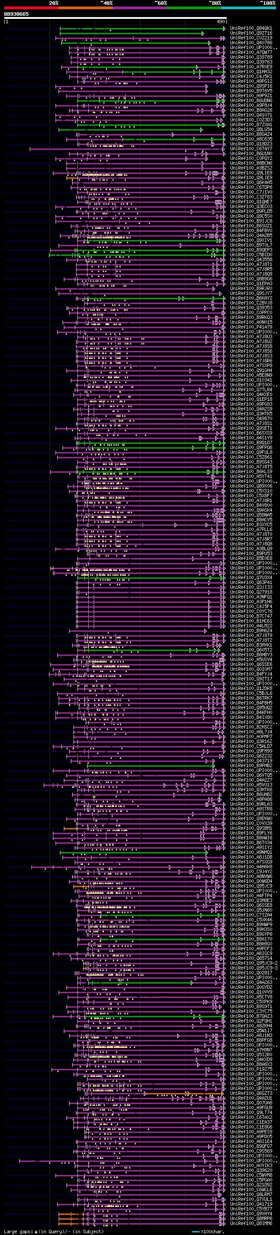
Task: Select label UniRef100_Q7TLR4
Action: tap(251, 390)
